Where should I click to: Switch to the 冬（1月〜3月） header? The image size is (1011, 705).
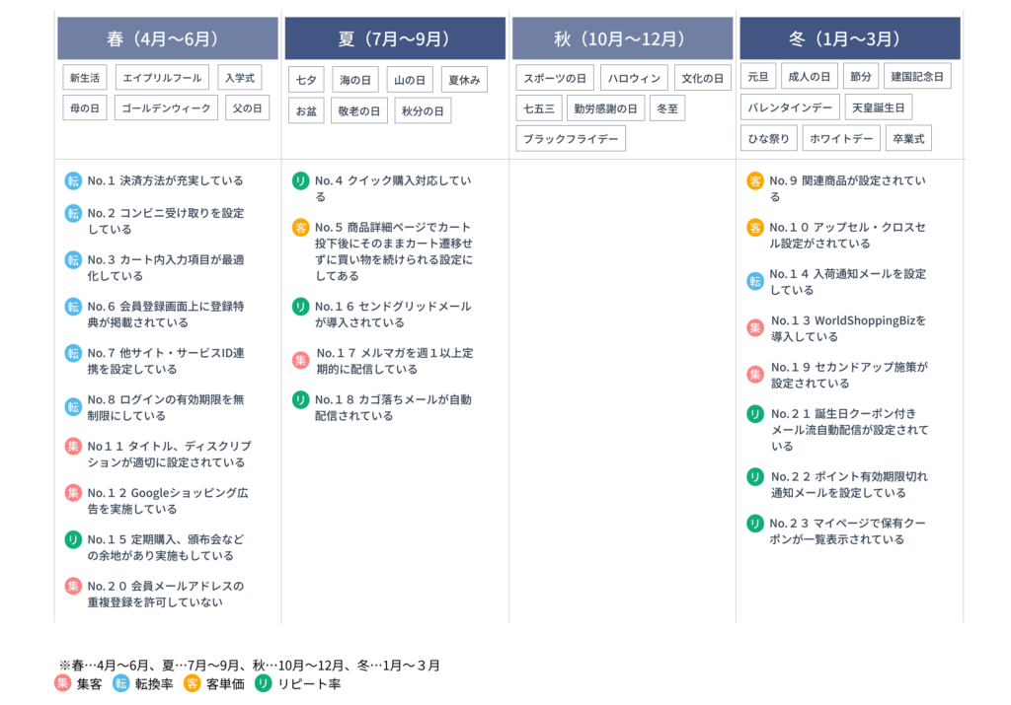(x=849, y=39)
